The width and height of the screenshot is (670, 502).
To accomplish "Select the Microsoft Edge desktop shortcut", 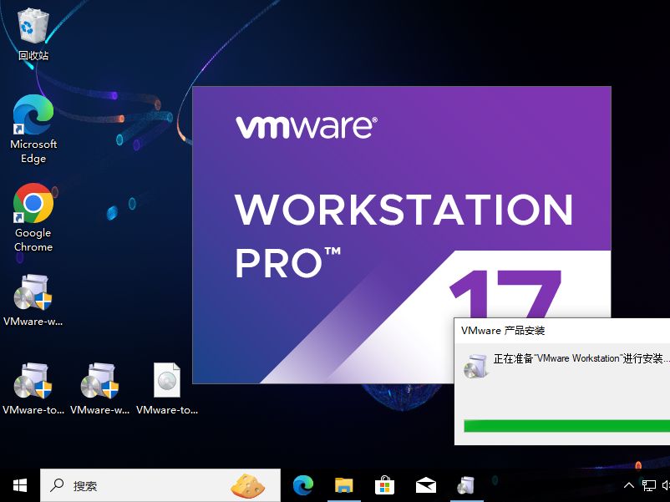I will pyautogui.click(x=33, y=129).
